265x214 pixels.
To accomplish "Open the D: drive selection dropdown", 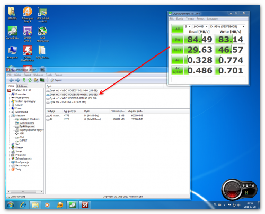I will [x=227, y=26].
